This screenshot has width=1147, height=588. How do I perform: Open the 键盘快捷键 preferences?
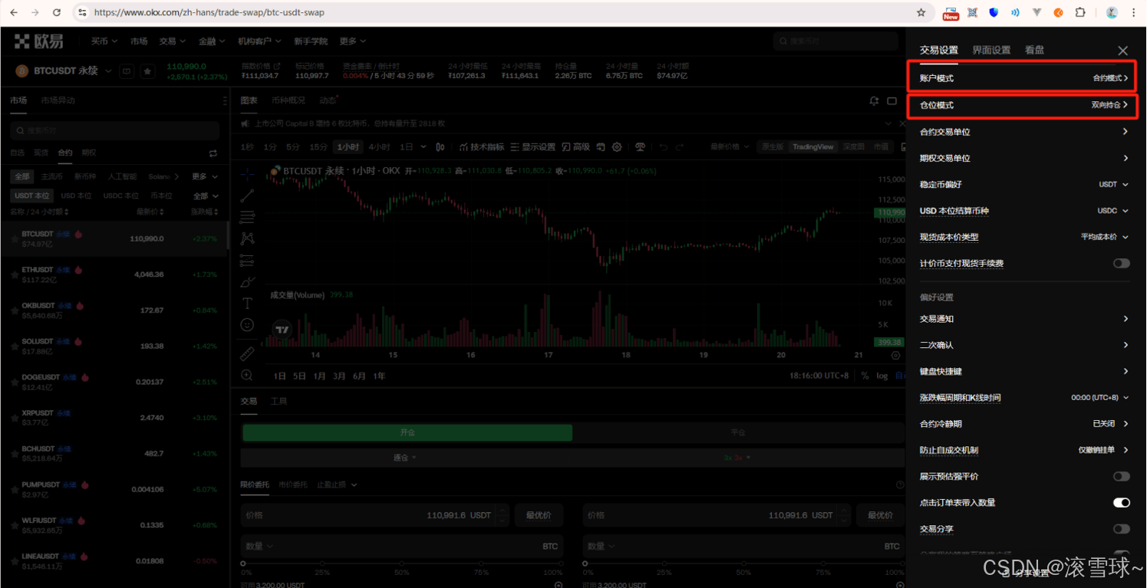[1023, 371]
